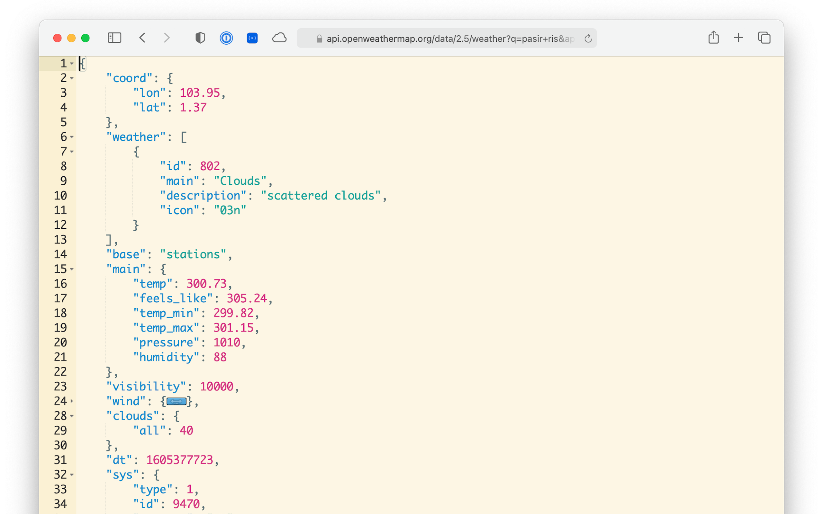Click the dt timestamp 1605377723

pos(180,460)
